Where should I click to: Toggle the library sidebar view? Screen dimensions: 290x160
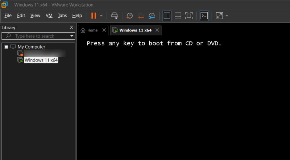point(167,16)
